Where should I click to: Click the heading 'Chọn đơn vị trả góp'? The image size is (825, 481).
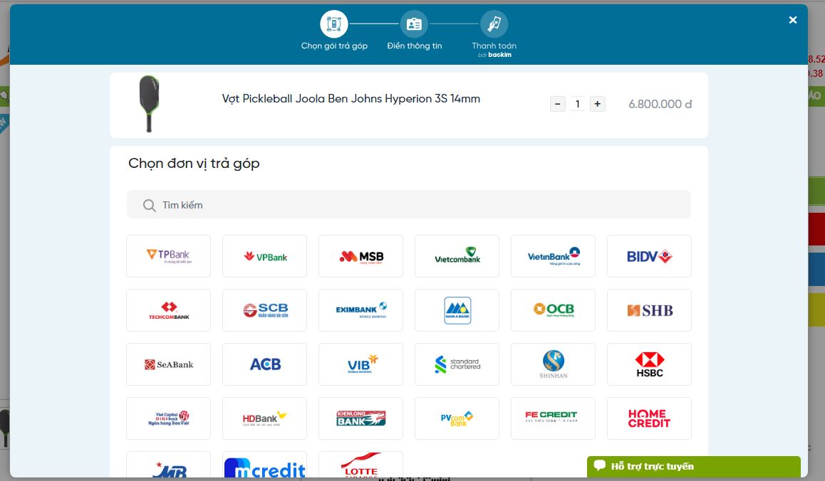pos(194,164)
